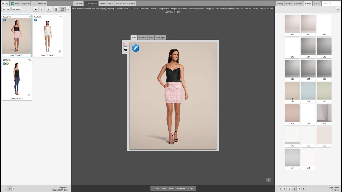Show the Back Left view of the look
The image size is (342, 192).
tap(143, 38)
